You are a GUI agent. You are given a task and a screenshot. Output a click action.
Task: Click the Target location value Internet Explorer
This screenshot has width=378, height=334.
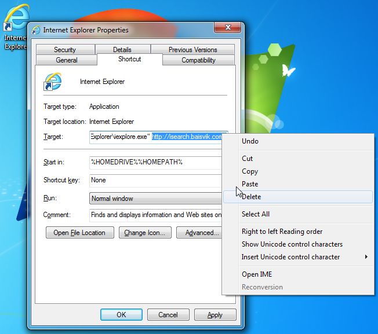point(112,122)
